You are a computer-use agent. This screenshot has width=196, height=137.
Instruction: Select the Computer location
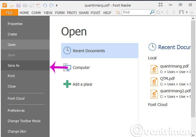click(100, 68)
